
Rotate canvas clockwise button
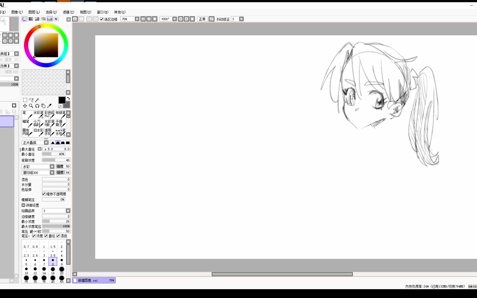(x=187, y=19)
